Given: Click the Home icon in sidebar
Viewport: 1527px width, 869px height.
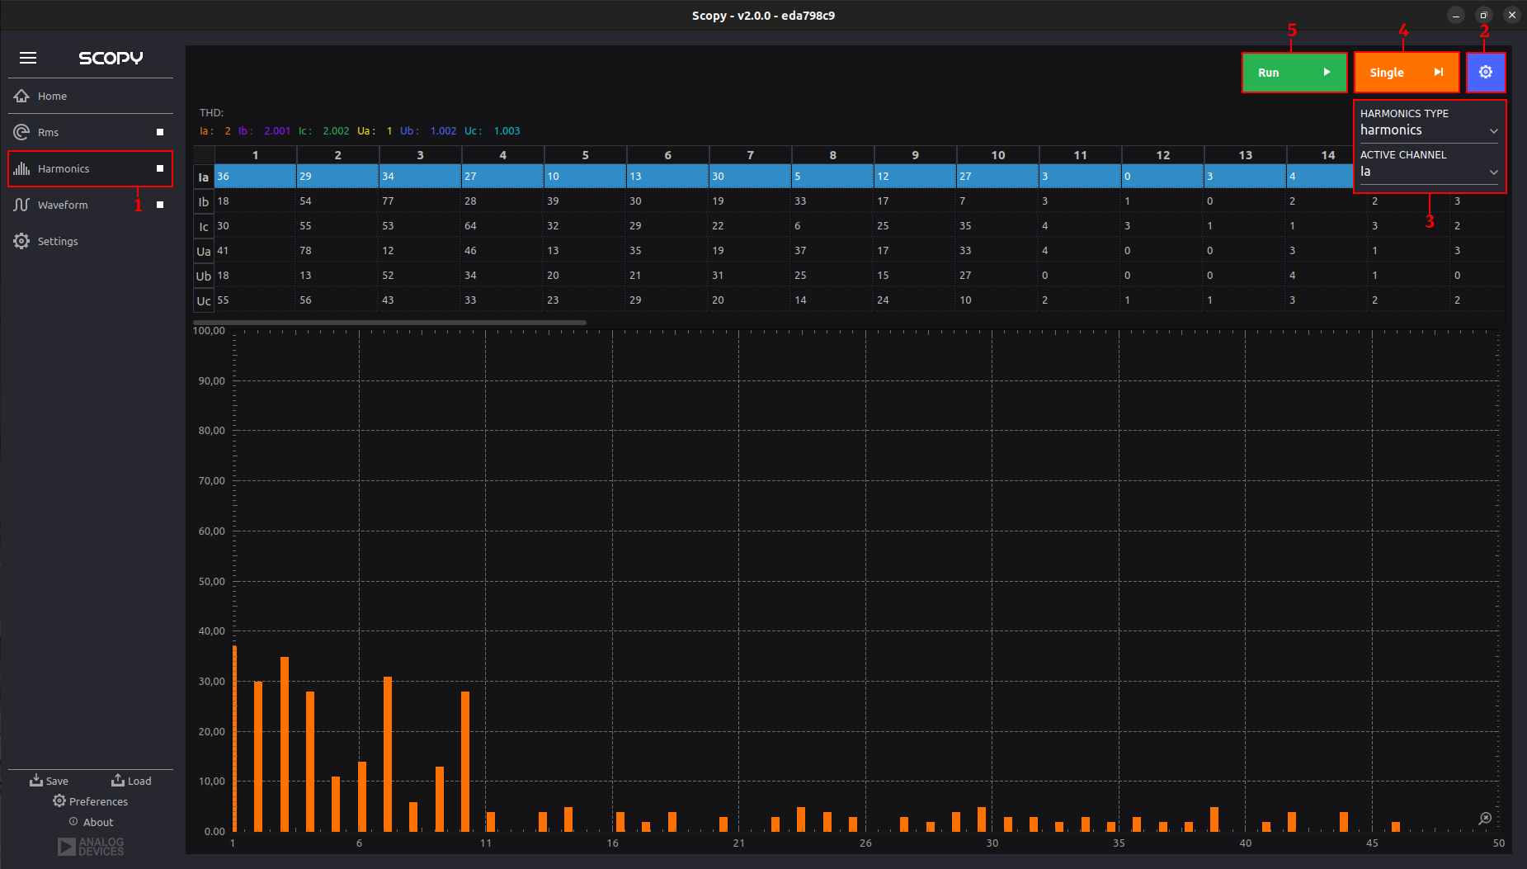Looking at the screenshot, I should pos(21,96).
